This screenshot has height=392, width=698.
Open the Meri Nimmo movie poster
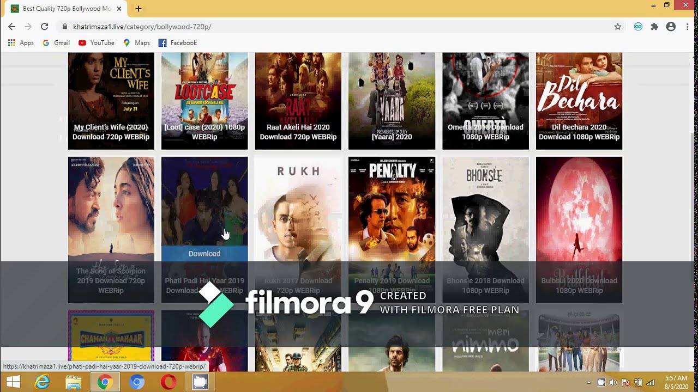pyautogui.click(x=485, y=341)
